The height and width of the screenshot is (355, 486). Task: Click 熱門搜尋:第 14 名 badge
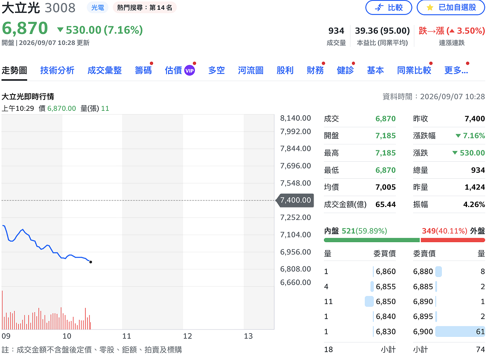coord(145,8)
